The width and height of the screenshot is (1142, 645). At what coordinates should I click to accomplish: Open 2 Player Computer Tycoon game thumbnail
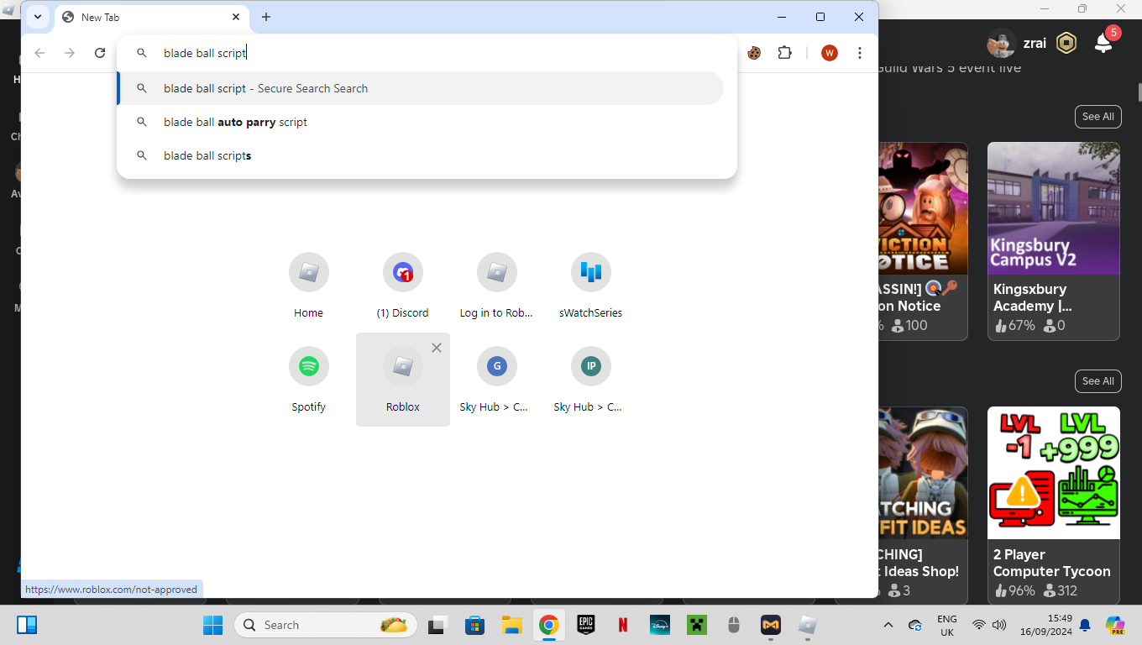point(1054,473)
